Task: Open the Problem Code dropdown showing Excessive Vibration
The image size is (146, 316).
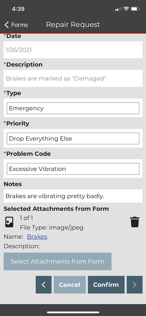Action: [x=73, y=169]
